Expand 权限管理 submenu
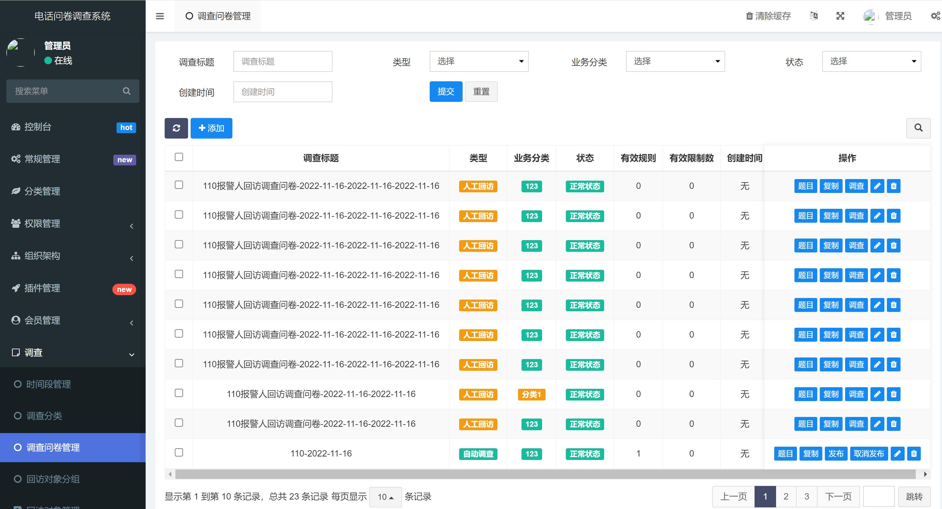 tap(73, 224)
